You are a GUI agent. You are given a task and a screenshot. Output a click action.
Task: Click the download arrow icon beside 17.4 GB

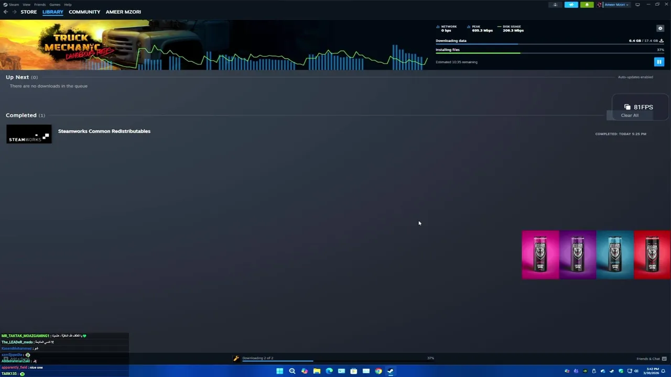click(662, 40)
